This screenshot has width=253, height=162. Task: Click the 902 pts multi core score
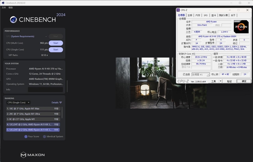point(44,43)
